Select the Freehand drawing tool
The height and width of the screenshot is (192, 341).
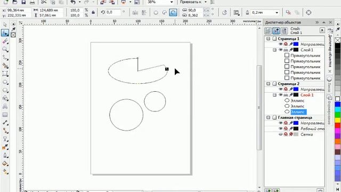(x=5, y=58)
